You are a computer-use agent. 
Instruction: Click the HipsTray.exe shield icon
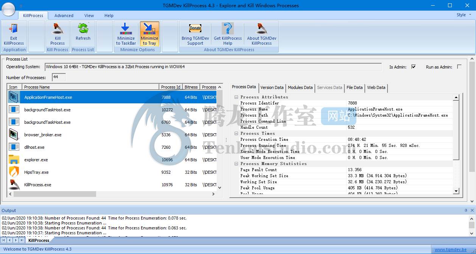coord(14,172)
